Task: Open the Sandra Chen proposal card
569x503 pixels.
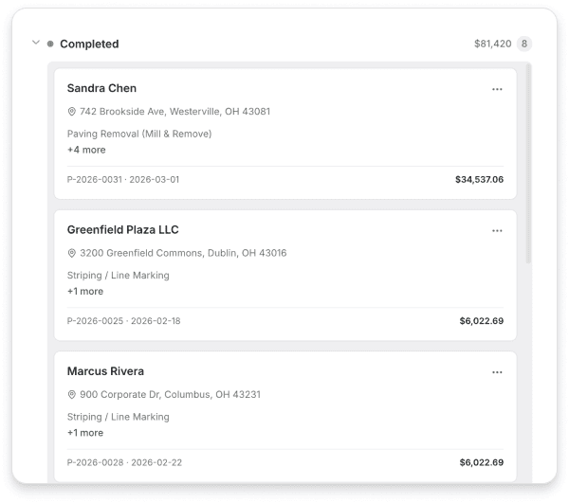Action: (x=285, y=134)
